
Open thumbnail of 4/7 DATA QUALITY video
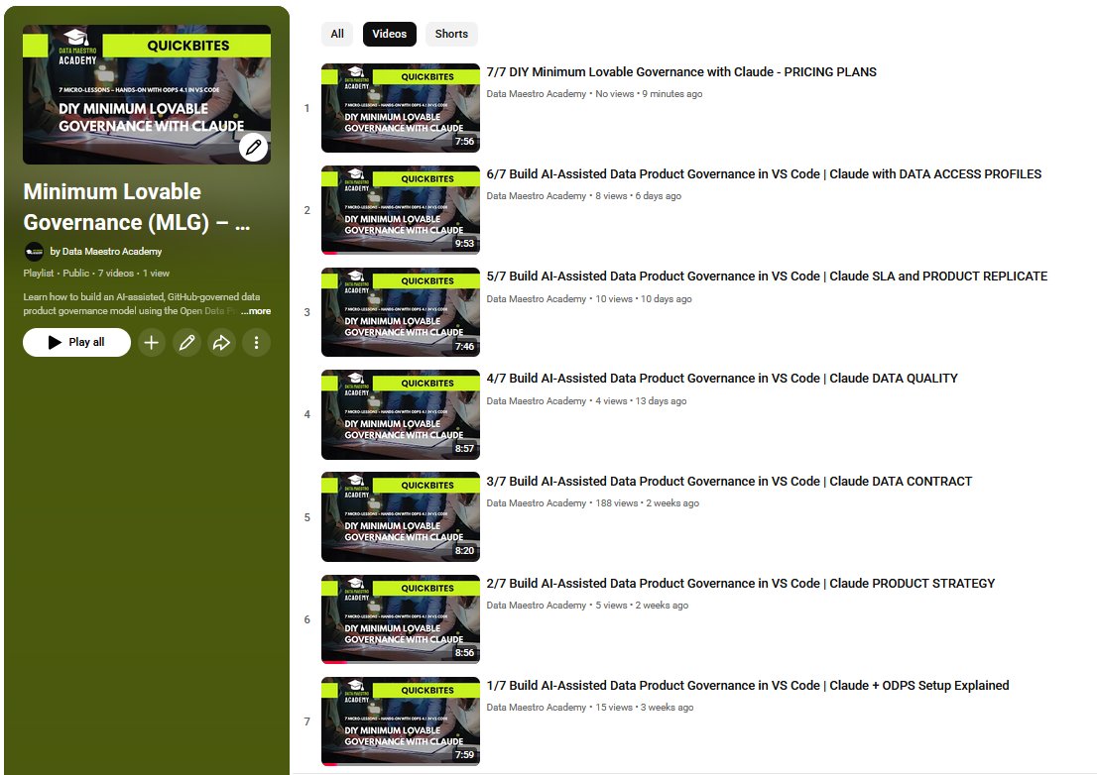[x=401, y=414]
